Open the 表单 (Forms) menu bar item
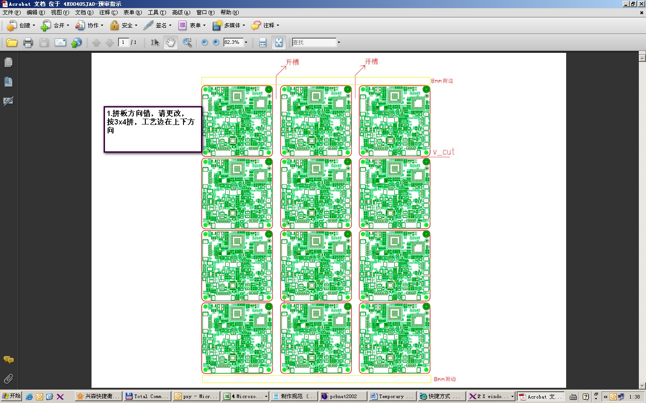Viewport: 646px width, 403px height. pyautogui.click(x=132, y=13)
